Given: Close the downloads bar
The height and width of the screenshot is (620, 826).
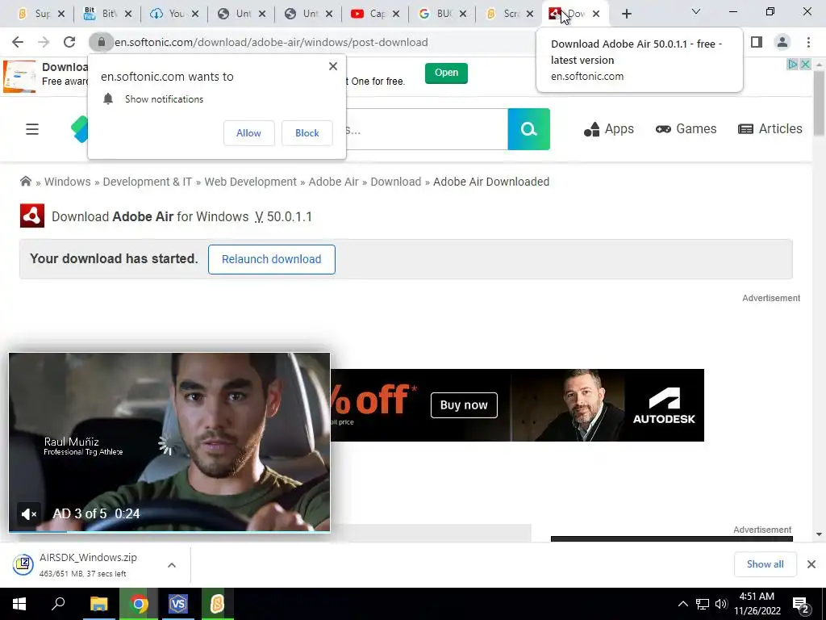Looking at the screenshot, I should tap(811, 564).
